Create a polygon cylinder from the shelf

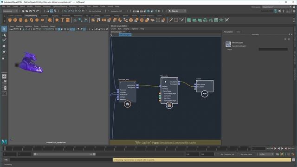point(20,20)
